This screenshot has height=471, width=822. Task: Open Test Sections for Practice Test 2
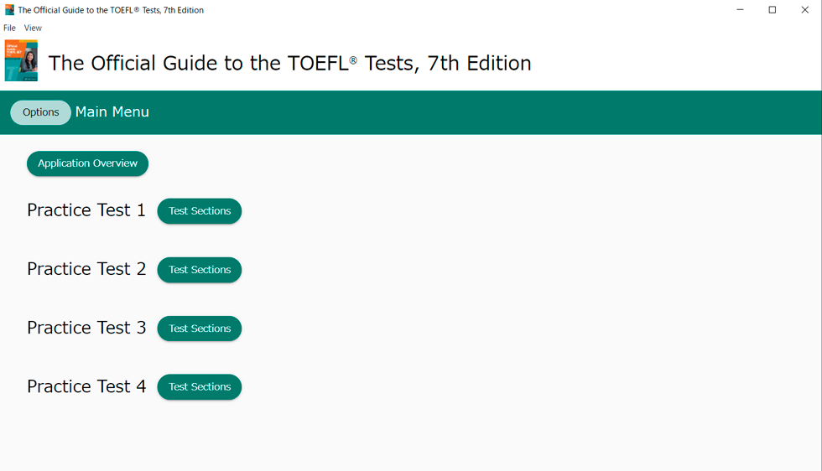coord(200,270)
